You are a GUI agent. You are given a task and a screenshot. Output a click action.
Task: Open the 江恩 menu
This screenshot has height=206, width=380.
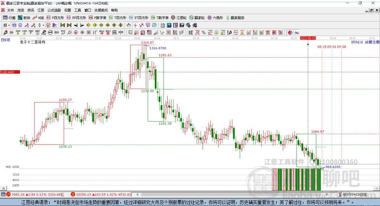pos(41,10)
